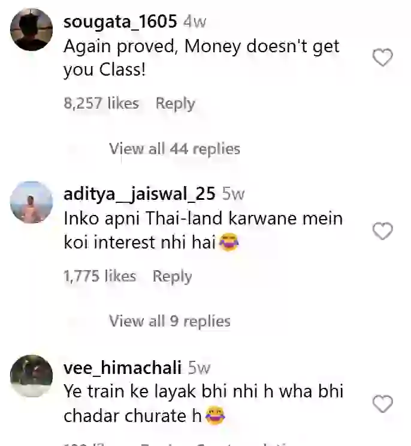
Task: Visit the sougata_1605 username link
Action: click(x=120, y=22)
